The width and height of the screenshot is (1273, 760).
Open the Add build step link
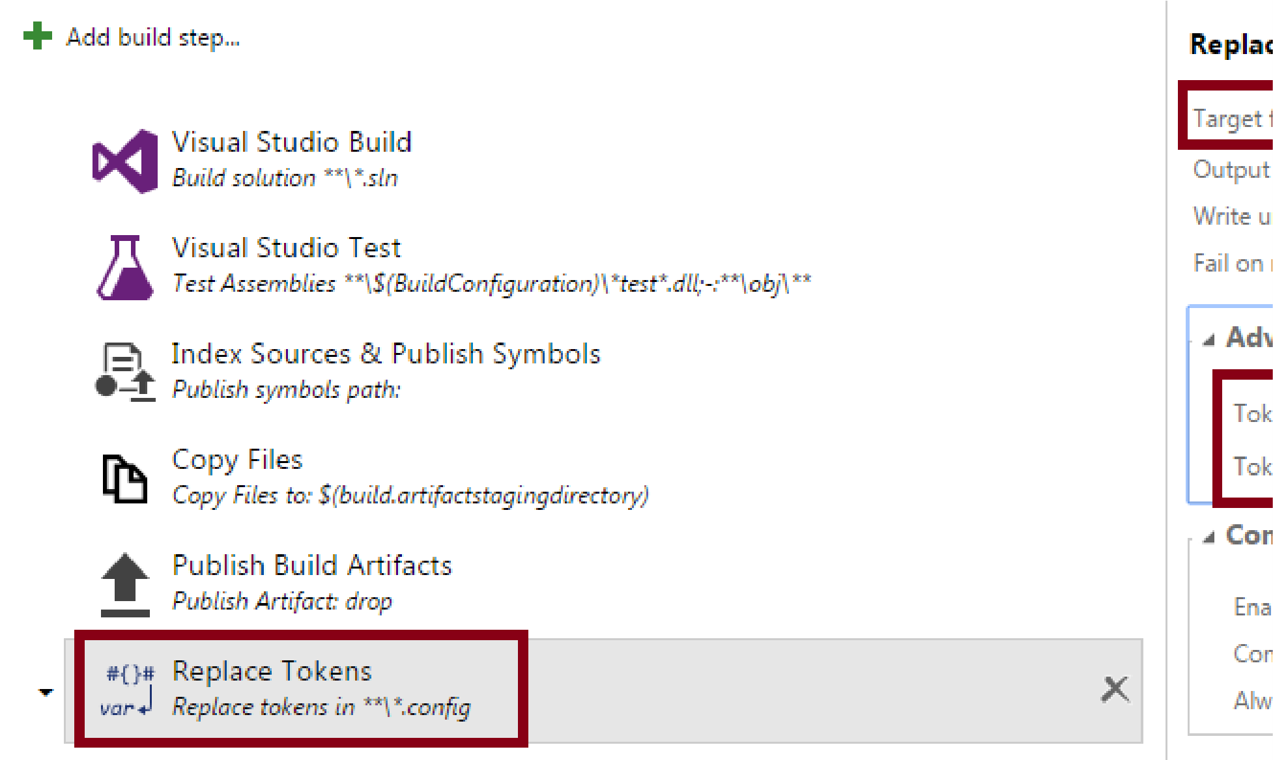(153, 38)
